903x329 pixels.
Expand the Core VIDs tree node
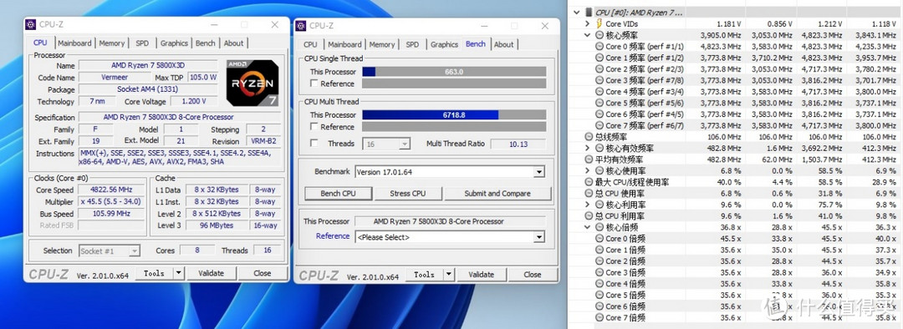tap(587, 23)
